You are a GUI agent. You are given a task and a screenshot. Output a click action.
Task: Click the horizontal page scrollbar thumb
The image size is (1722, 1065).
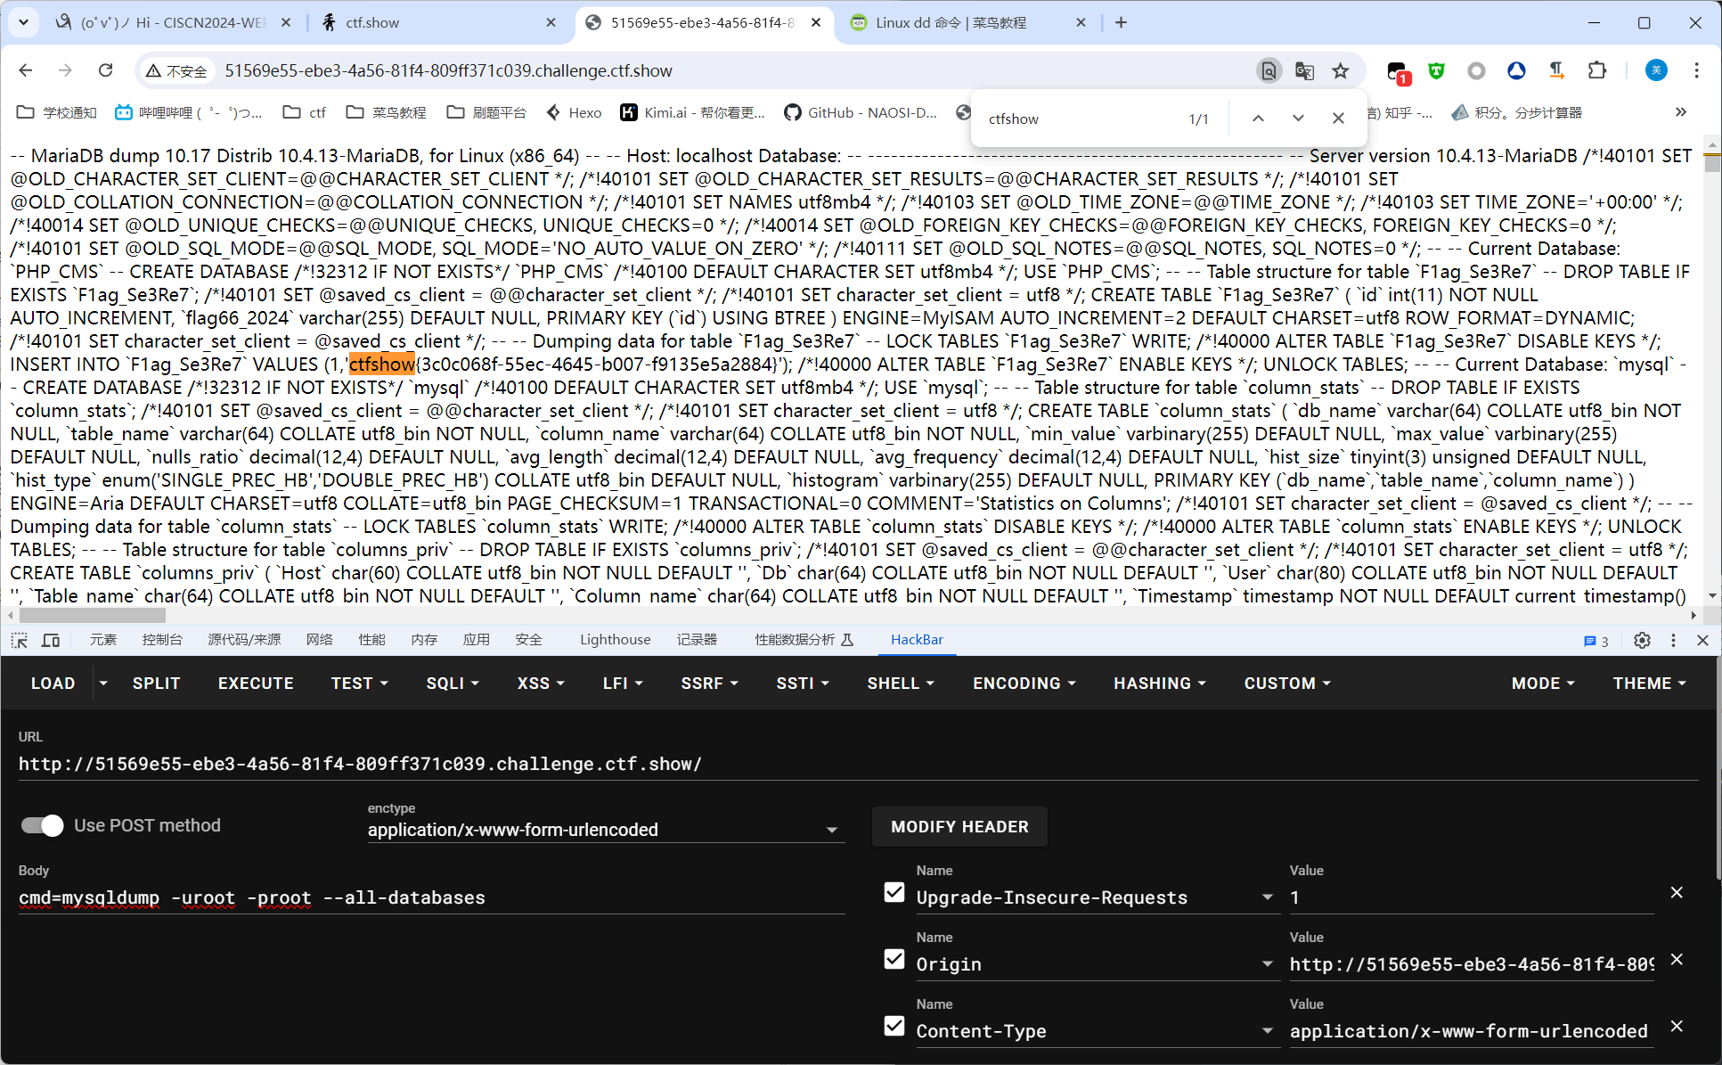coord(92,615)
